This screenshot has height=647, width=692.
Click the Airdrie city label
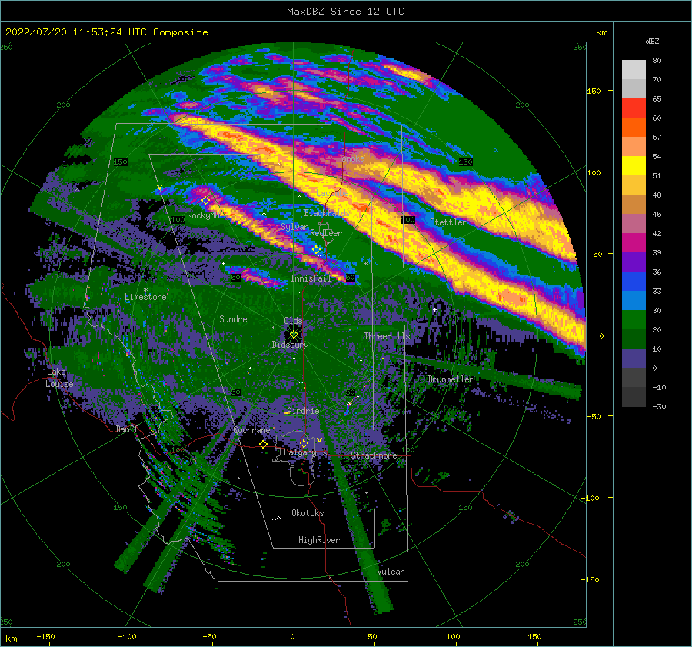(x=303, y=411)
